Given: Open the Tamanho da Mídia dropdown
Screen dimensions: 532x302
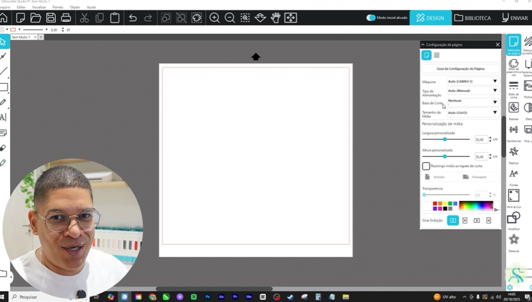Looking at the screenshot, I should [471, 113].
